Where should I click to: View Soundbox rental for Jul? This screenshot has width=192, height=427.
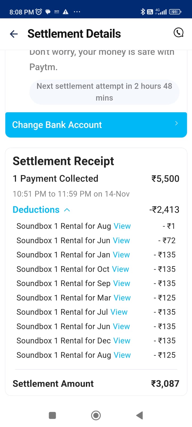coord(119,312)
